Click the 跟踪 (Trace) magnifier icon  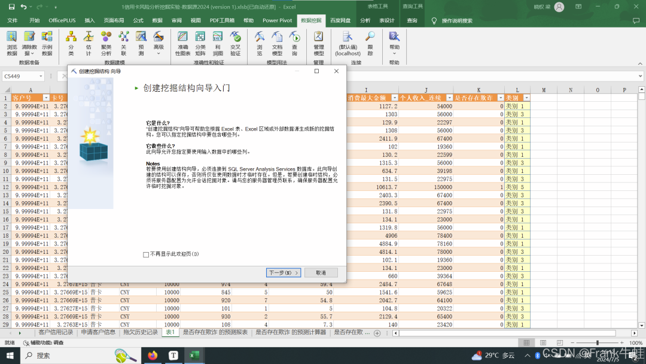point(370,43)
